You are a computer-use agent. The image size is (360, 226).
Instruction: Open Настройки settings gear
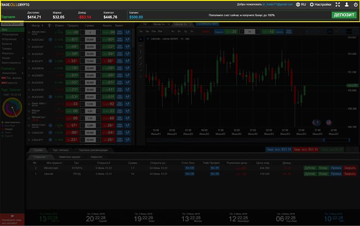click(320, 5)
